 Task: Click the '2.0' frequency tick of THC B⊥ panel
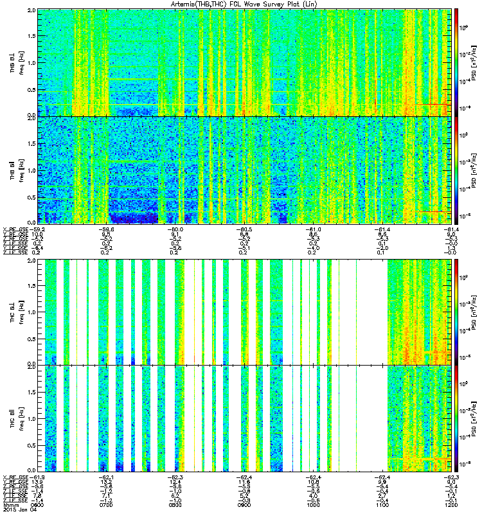pyautogui.click(x=31, y=261)
